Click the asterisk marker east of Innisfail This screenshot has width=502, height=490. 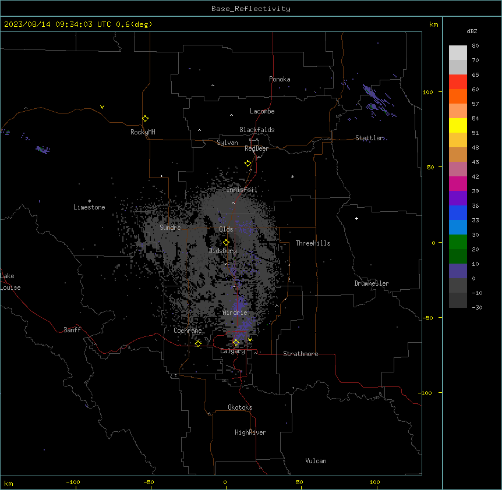point(292,176)
